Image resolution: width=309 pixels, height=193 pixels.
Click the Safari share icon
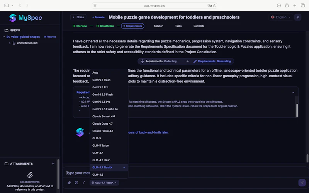tap(287, 5)
